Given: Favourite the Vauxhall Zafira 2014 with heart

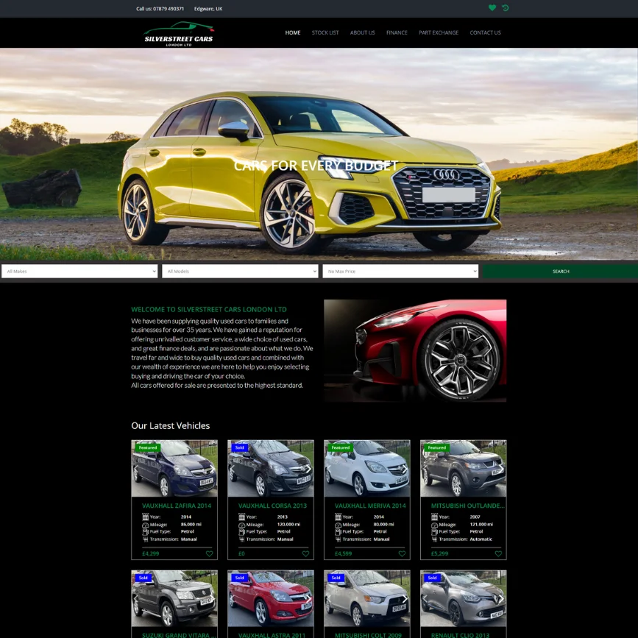Looking at the screenshot, I should [209, 553].
